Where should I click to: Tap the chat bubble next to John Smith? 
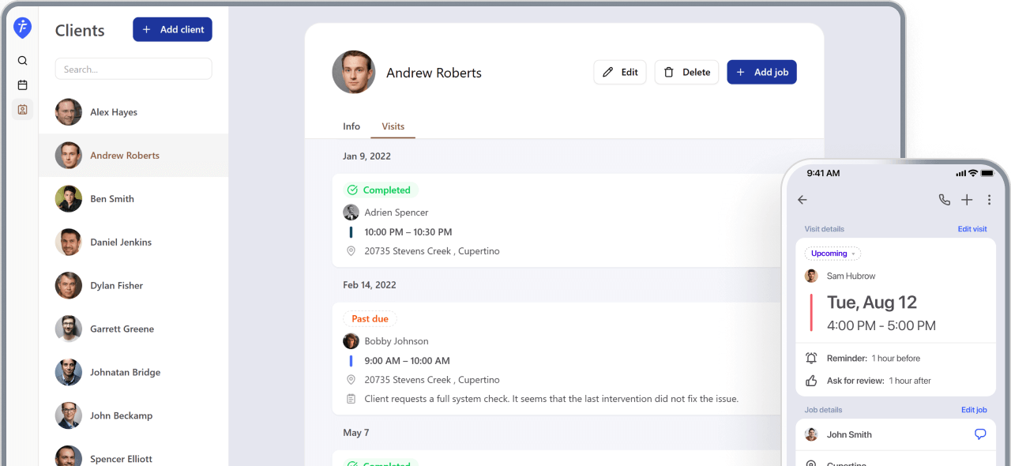979,434
